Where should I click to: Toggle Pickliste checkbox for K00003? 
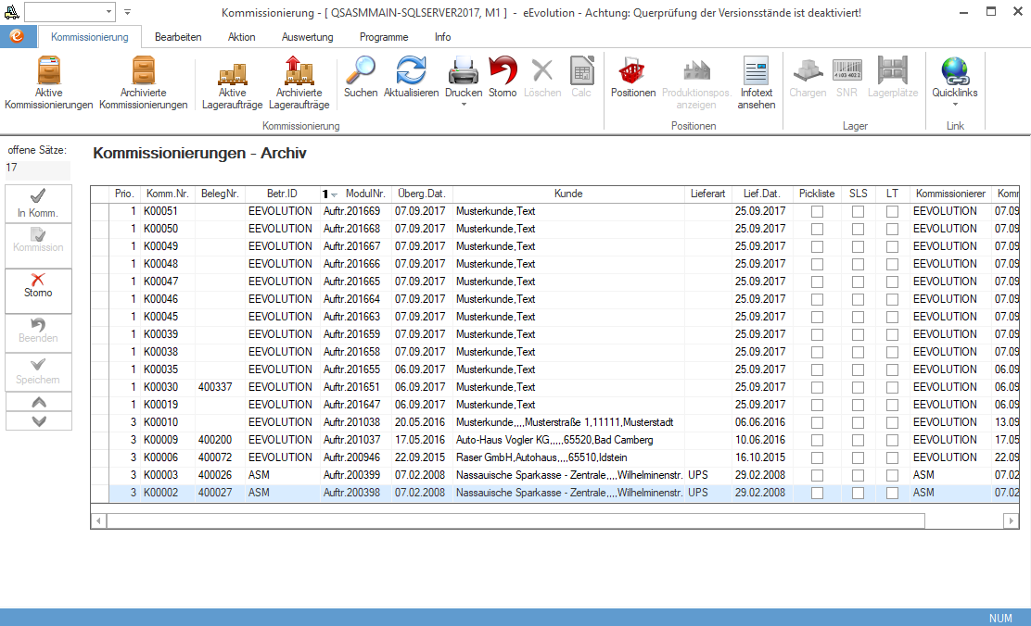click(x=818, y=476)
